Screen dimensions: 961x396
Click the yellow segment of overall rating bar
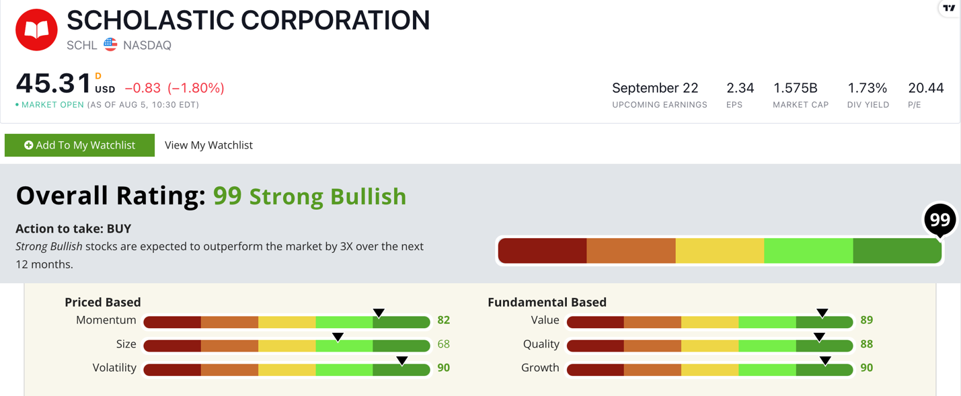click(x=720, y=251)
